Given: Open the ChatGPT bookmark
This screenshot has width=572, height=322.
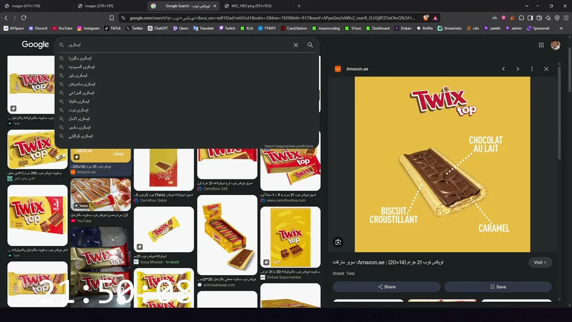Looking at the screenshot, I should click(158, 28).
